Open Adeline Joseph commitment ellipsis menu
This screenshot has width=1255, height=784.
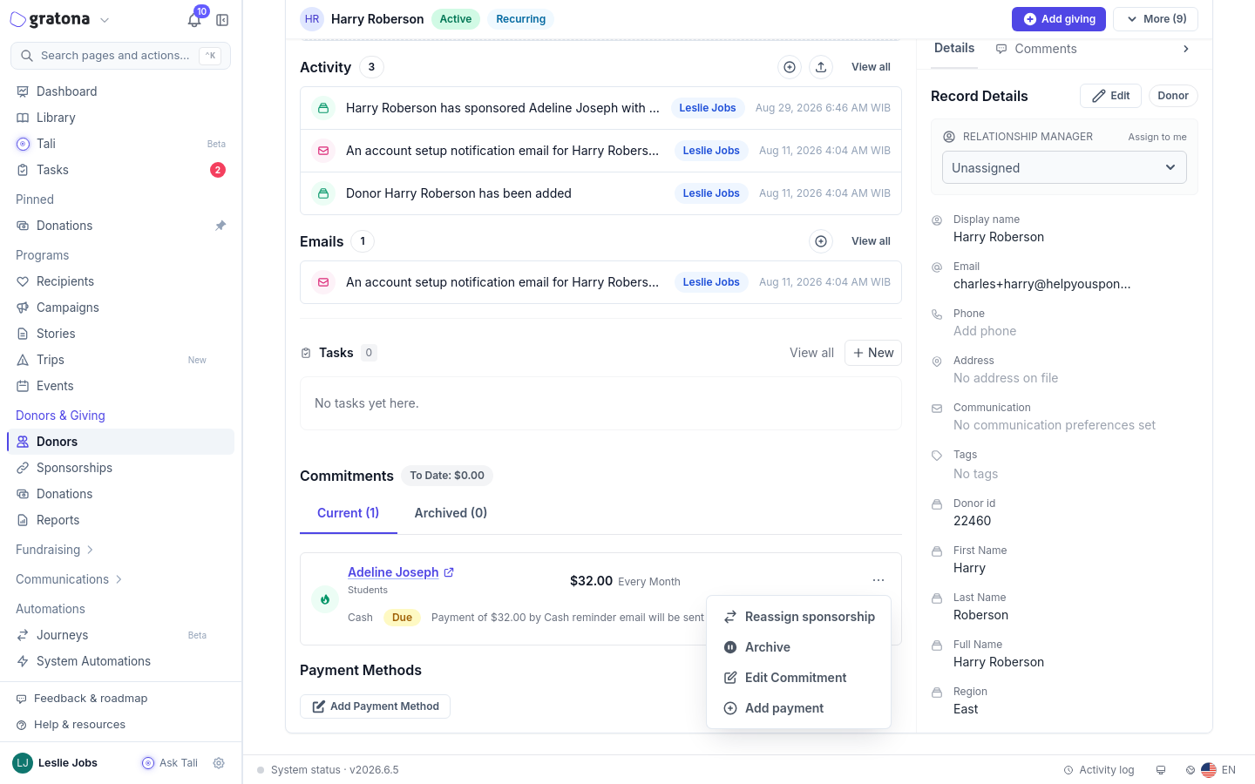878,580
